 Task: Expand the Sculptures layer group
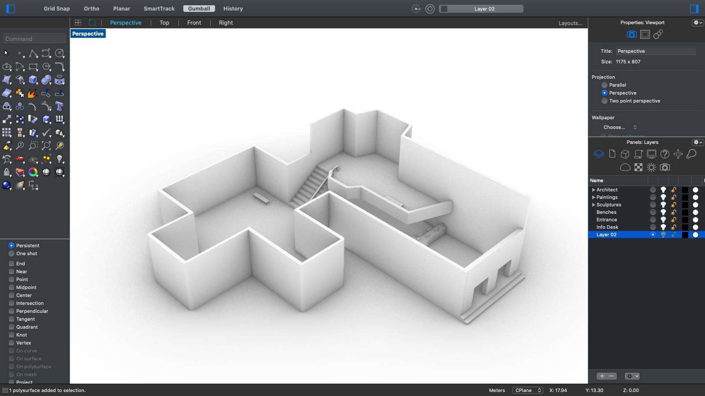pyautogui.click(x=594, y=205)
